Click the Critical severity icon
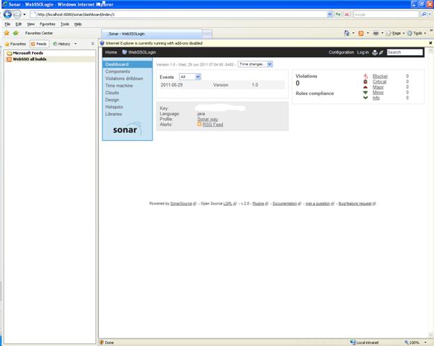The height and width of the screenshot is (346, 434). [365, 82]
